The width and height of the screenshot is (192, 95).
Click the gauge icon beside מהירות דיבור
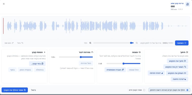click(x=92, y=52)
